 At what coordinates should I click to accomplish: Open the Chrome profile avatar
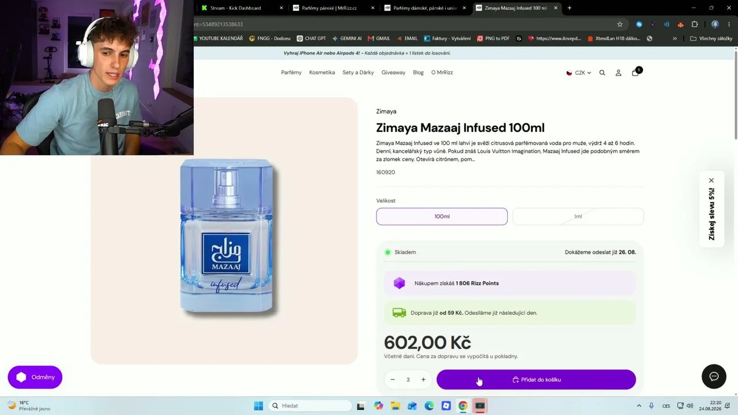tap(715, 24)
